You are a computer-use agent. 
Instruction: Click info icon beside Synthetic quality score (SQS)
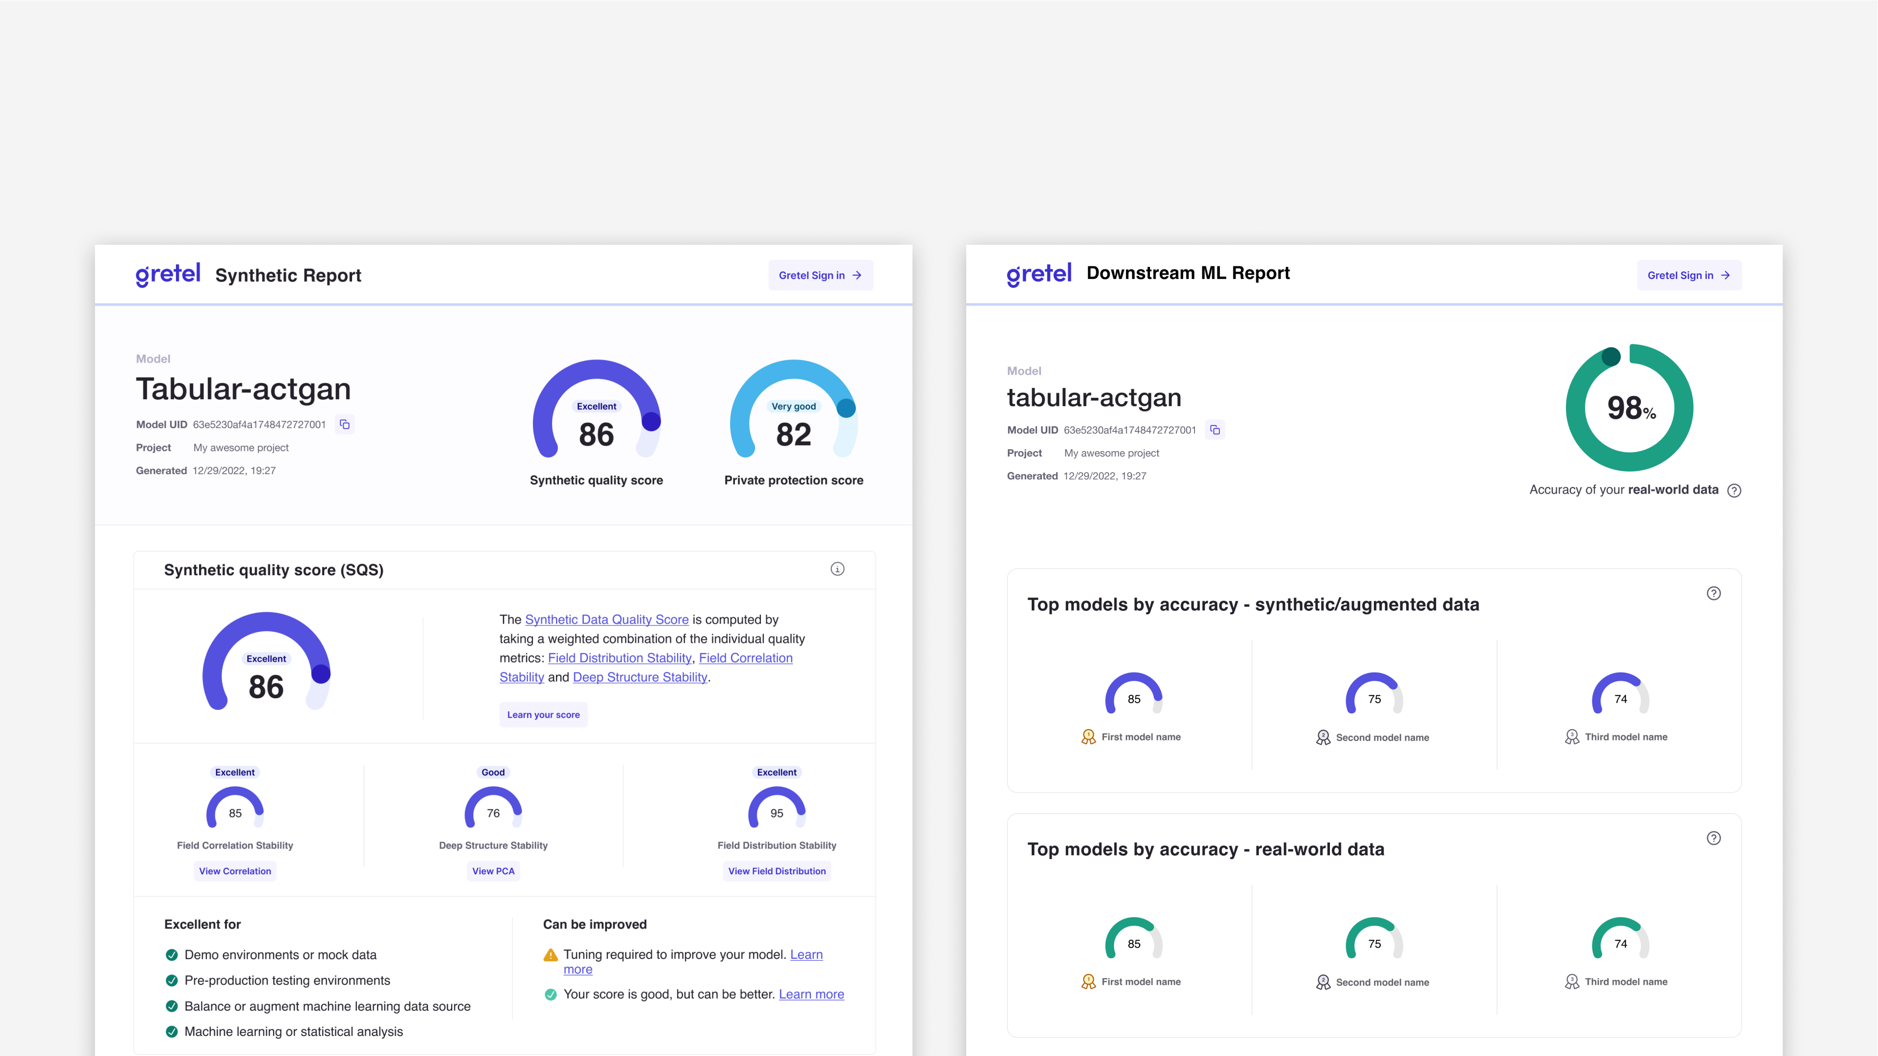837,569
